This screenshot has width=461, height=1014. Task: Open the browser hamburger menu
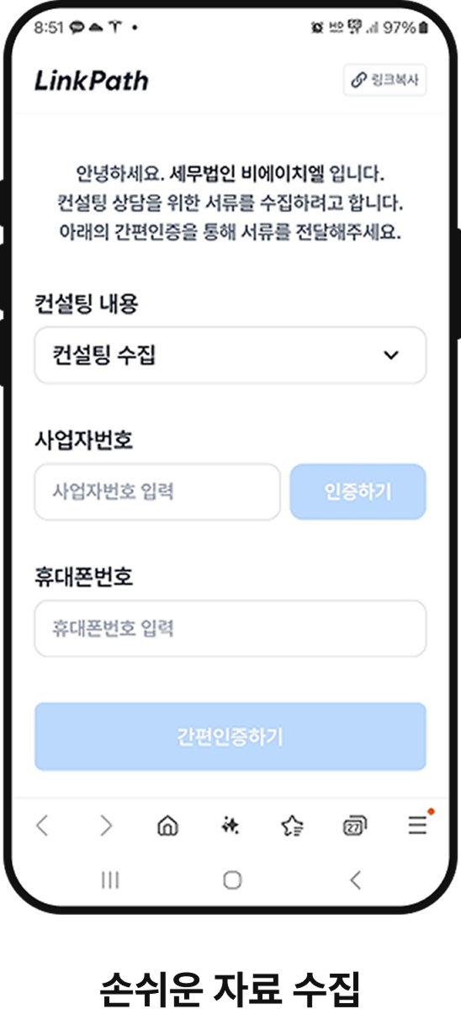coord(418,825)
